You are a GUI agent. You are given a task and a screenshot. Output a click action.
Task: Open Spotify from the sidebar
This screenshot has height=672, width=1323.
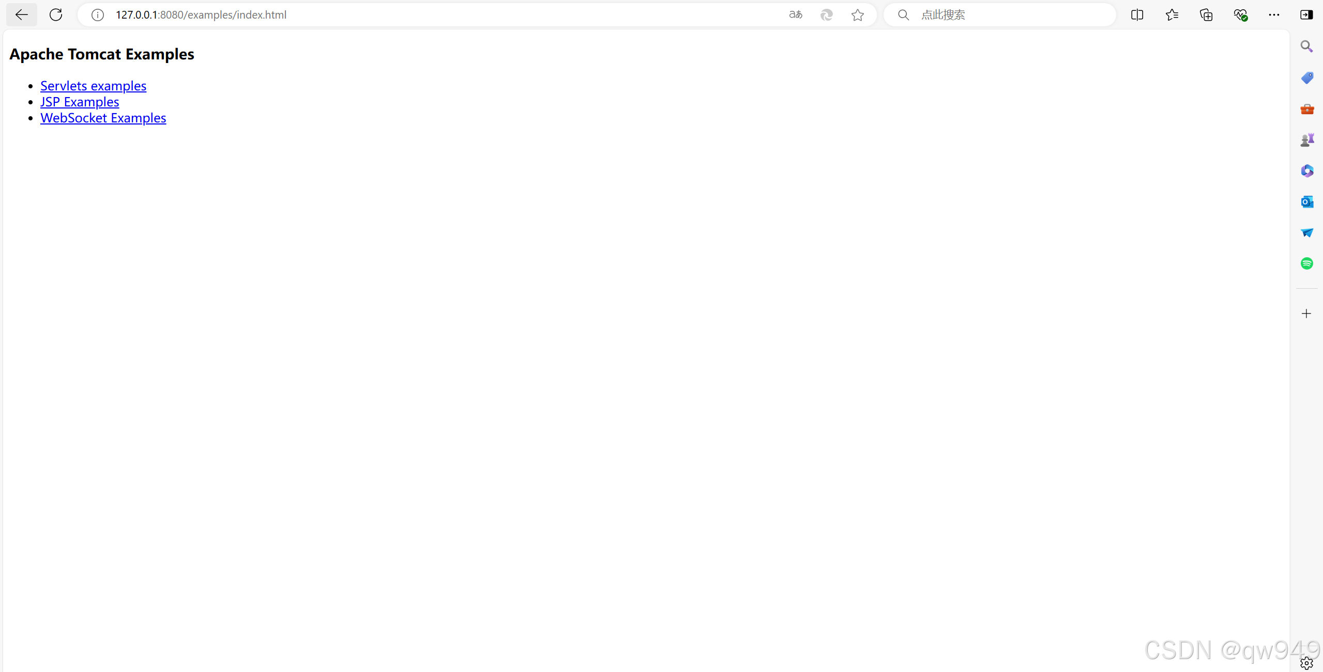(1306, 263)
